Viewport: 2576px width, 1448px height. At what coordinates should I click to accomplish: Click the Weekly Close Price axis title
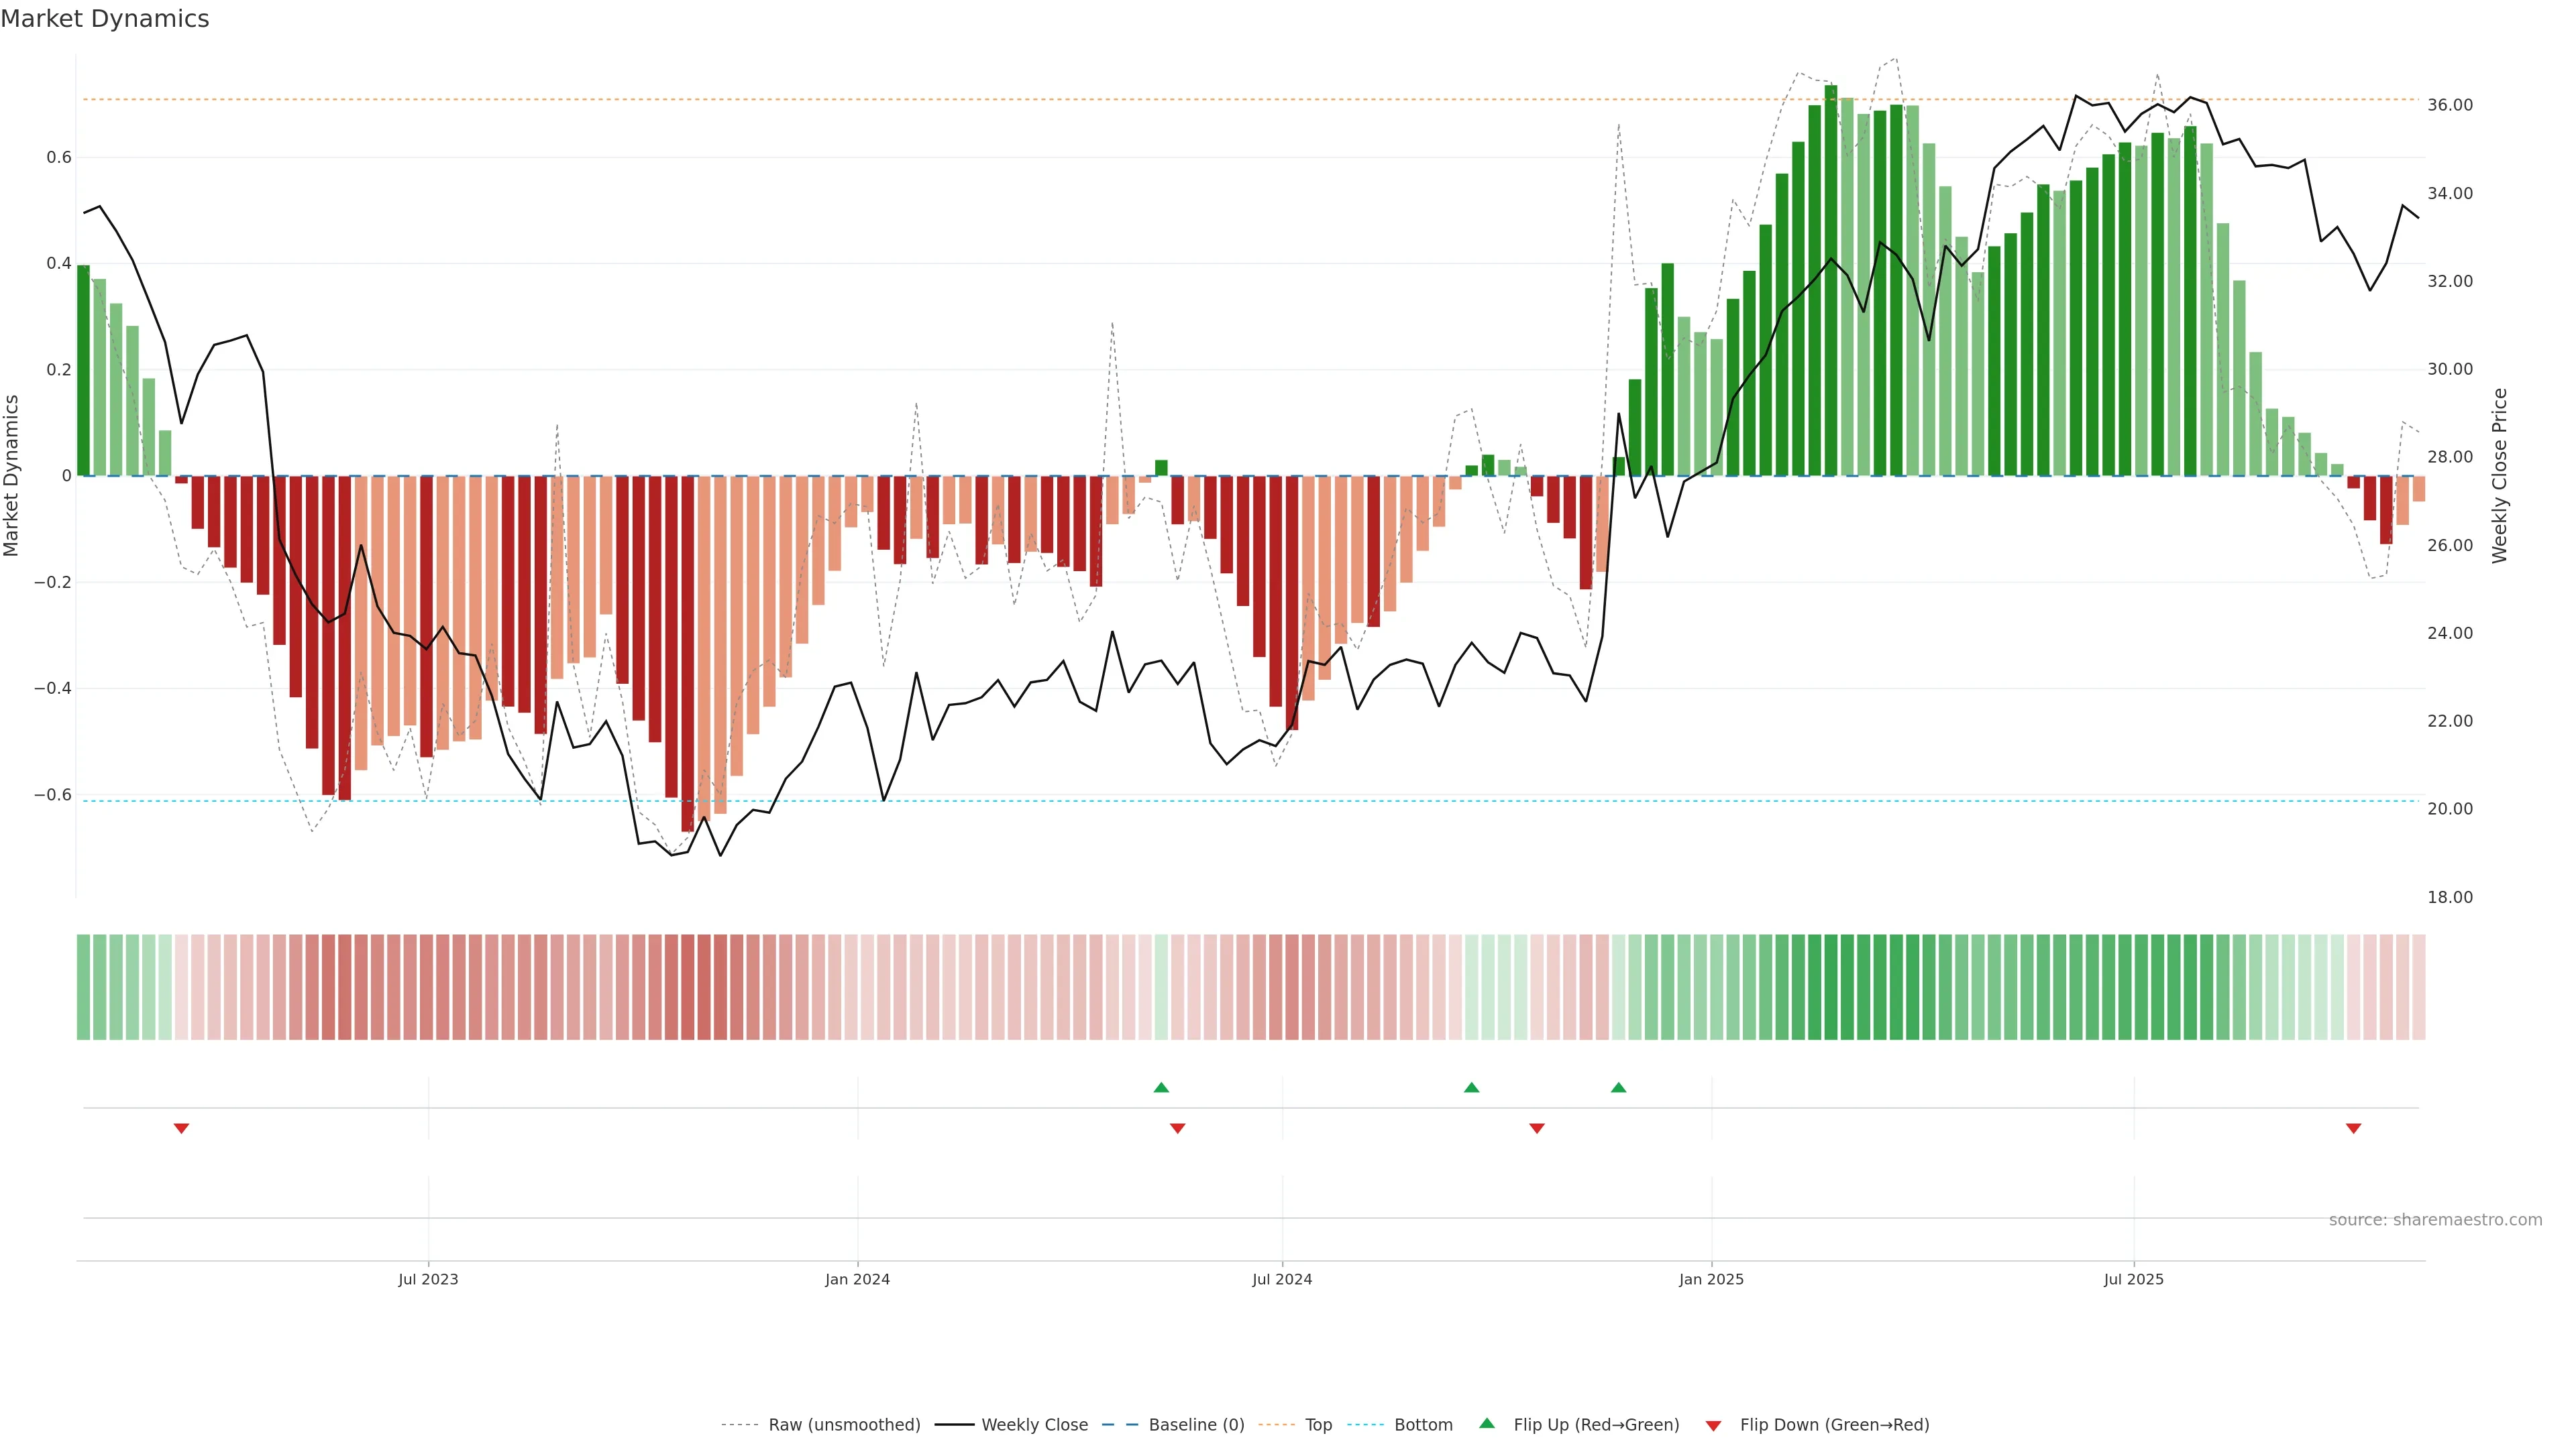pyautogui.click(x=2500, y=476)
